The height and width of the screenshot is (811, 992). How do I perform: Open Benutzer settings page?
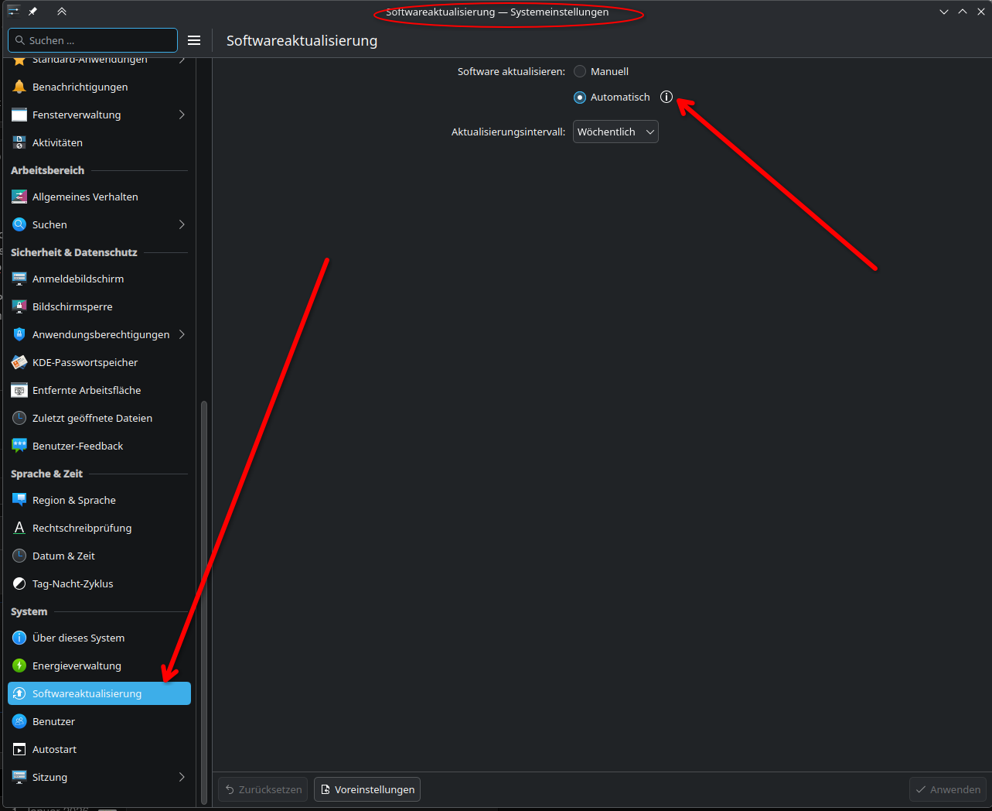click(x=99, y=721)
